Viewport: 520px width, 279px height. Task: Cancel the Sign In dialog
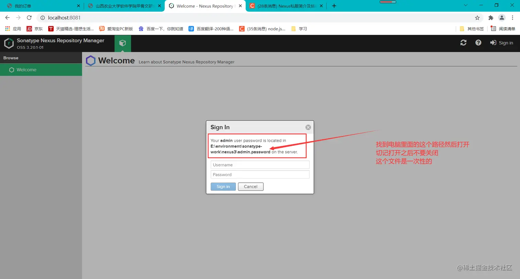(x=251, y=186)
